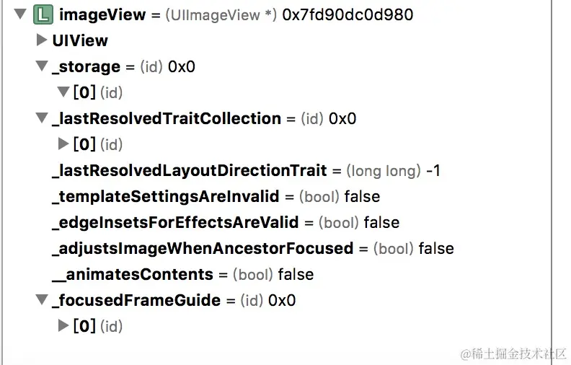Select the _storage variable name
Screen dimensions: 571x365
[x=86, y=67]
